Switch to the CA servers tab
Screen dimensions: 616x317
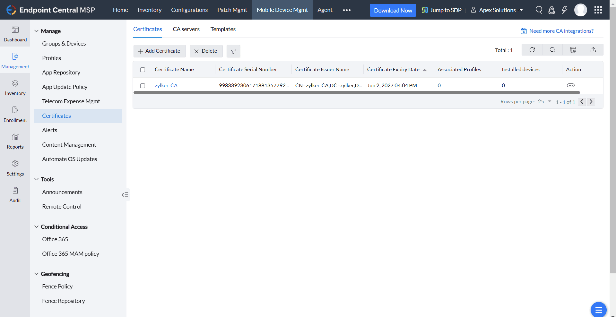coord(186,29)
